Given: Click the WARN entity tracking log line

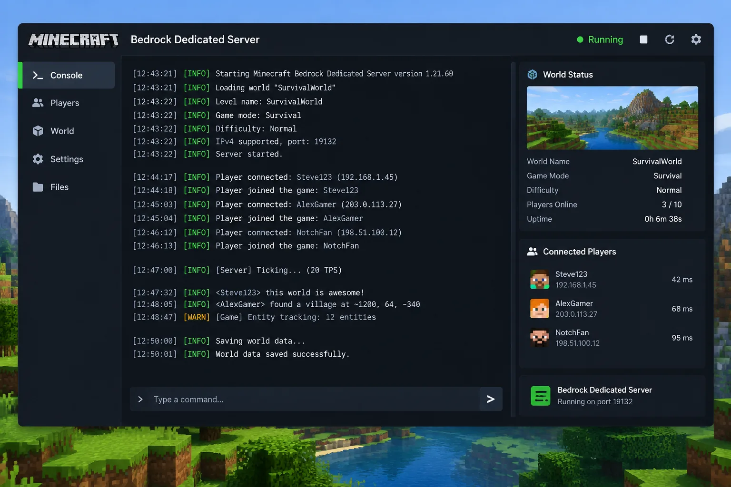Looking at the screenshot, I should (254, 317).
